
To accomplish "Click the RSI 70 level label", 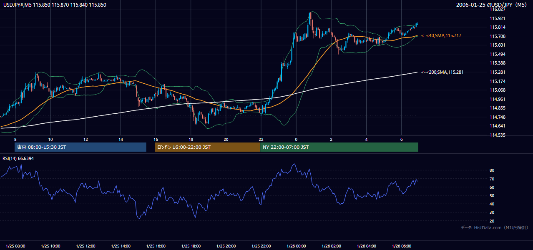I will pyautogui.click(x=492, y=179).
